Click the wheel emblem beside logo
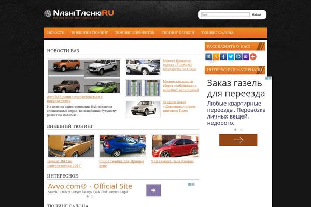Viewport: 311px width, 207px height. 48,13
